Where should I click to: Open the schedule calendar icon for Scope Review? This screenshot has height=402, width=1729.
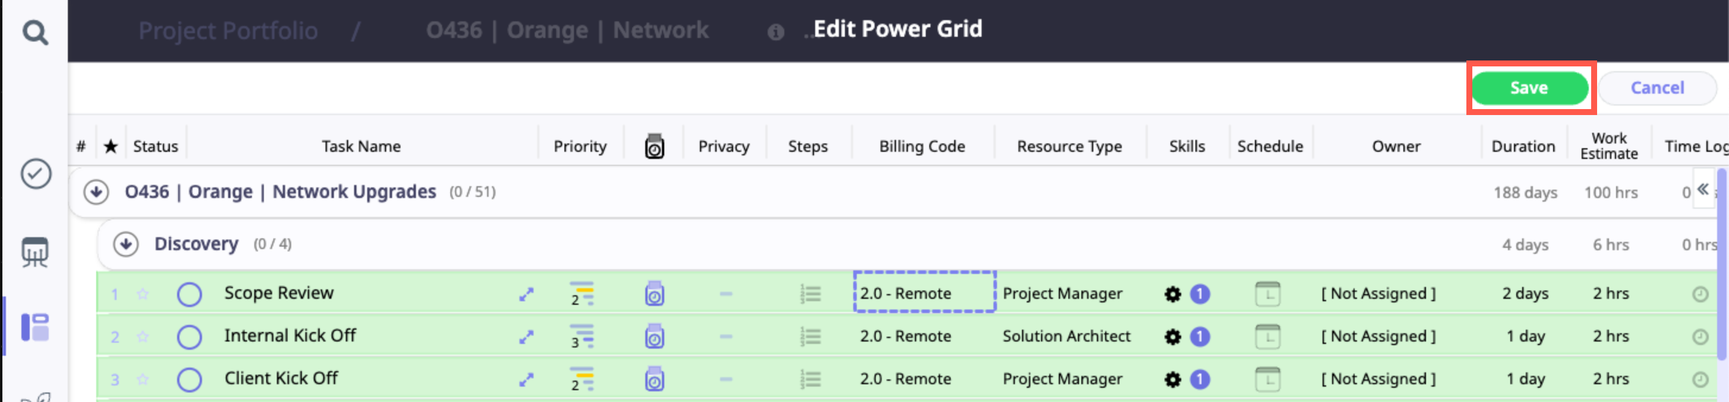pyautogui.click(x=1267, y=294)
